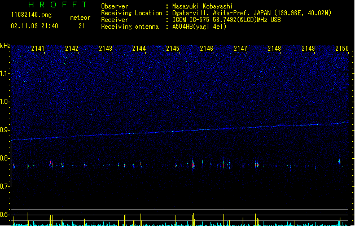This screenshot has height=226, width=355.
Task: Click the Receiving Location label
Action: [x=132, y=13]
